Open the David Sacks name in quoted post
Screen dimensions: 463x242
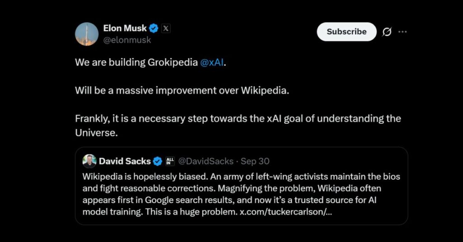pos(125,161)
